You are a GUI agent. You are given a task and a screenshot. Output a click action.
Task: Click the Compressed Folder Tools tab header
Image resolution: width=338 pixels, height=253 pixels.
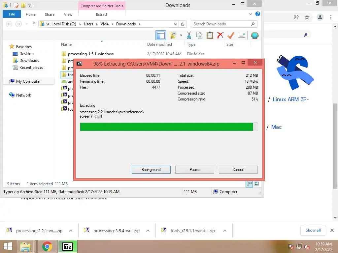(102, 6)
